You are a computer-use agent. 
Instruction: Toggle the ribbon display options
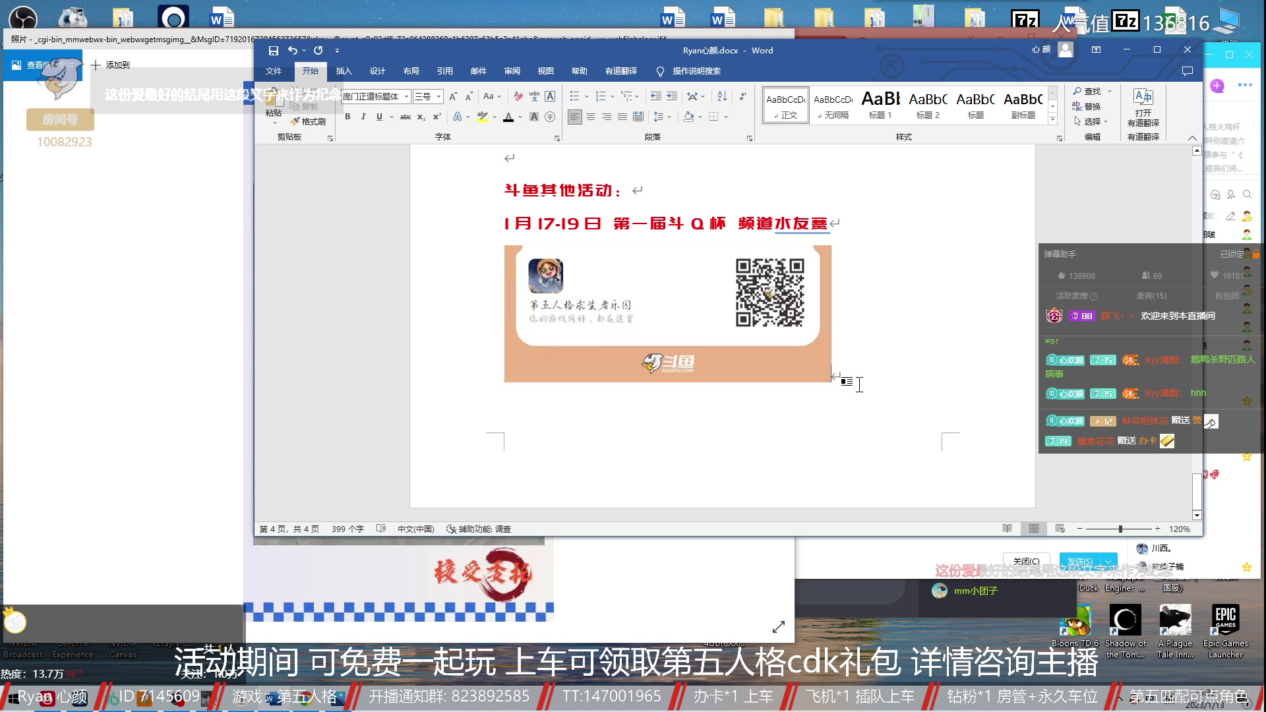click(1097, 50)
